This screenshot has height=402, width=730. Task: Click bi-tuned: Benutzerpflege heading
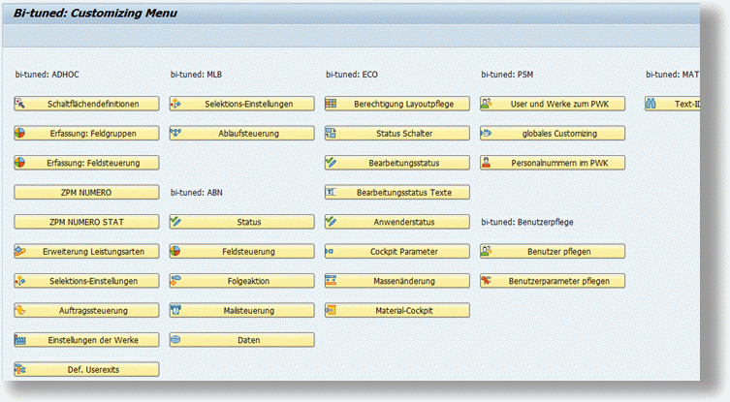(527, 223)
